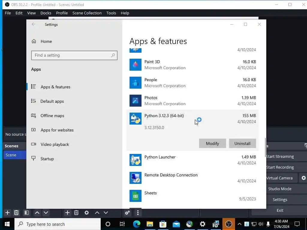Select Offline maps in Settings sidebar
307x230 pixels.
pos(52,116)
